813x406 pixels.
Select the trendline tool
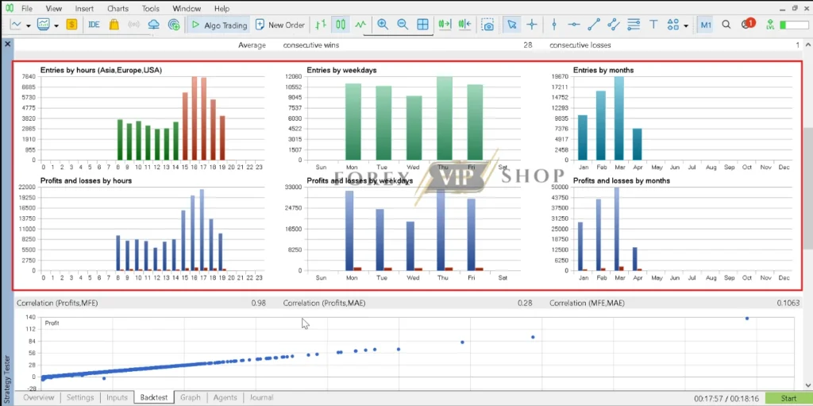pyautogui.click(x=594, y=25)
